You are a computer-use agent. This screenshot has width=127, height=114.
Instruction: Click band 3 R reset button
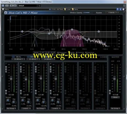36,93
